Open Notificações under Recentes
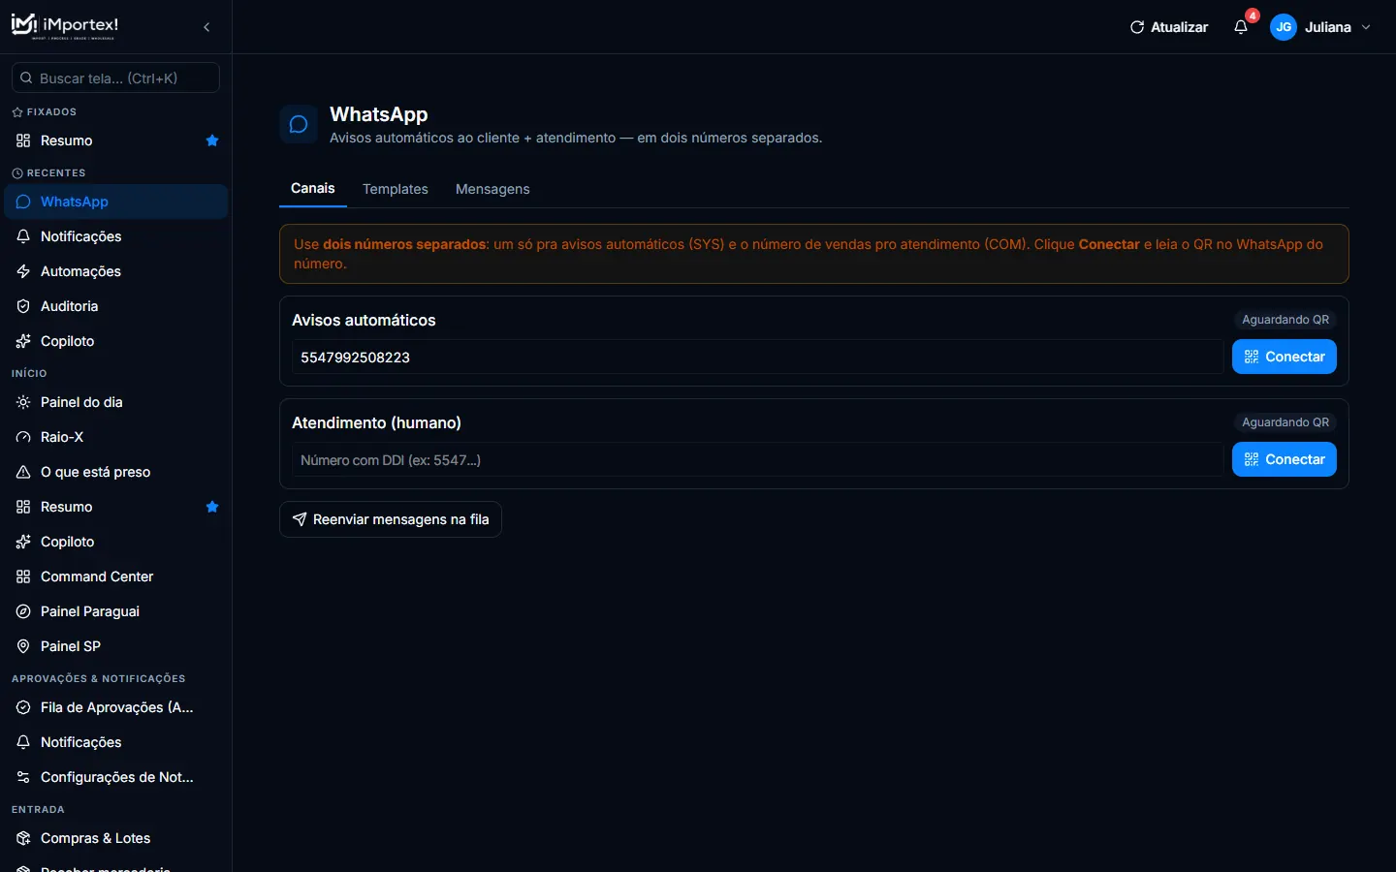 [x=115, y=236]
